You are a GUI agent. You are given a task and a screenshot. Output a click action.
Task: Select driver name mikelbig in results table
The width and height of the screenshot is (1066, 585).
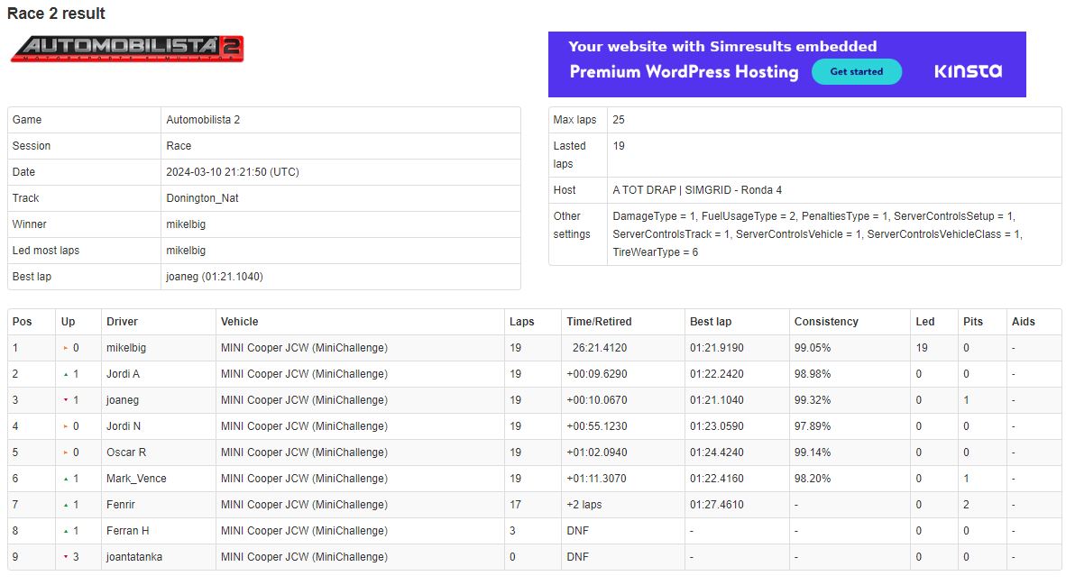(x=125, y=348)
